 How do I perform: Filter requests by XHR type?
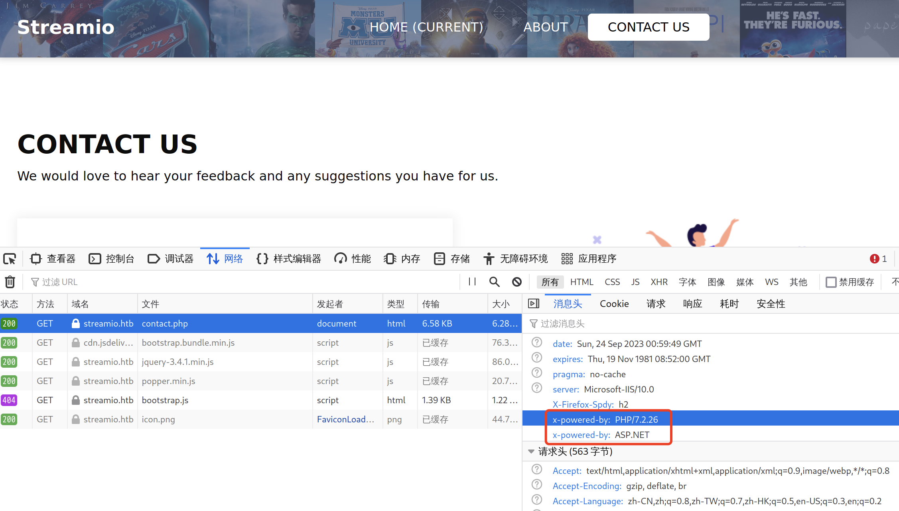point(659,282)
